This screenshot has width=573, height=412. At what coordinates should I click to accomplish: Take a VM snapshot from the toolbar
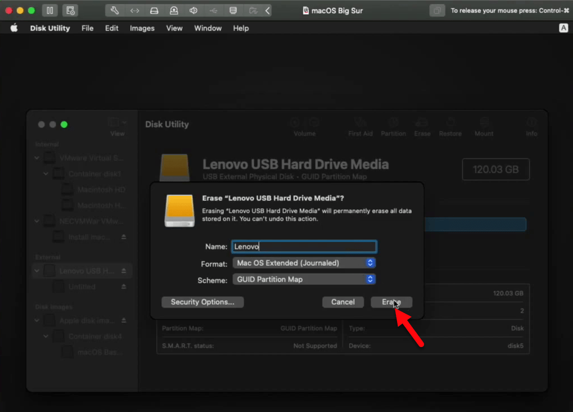pyautogui.click(x=70, y=11)
